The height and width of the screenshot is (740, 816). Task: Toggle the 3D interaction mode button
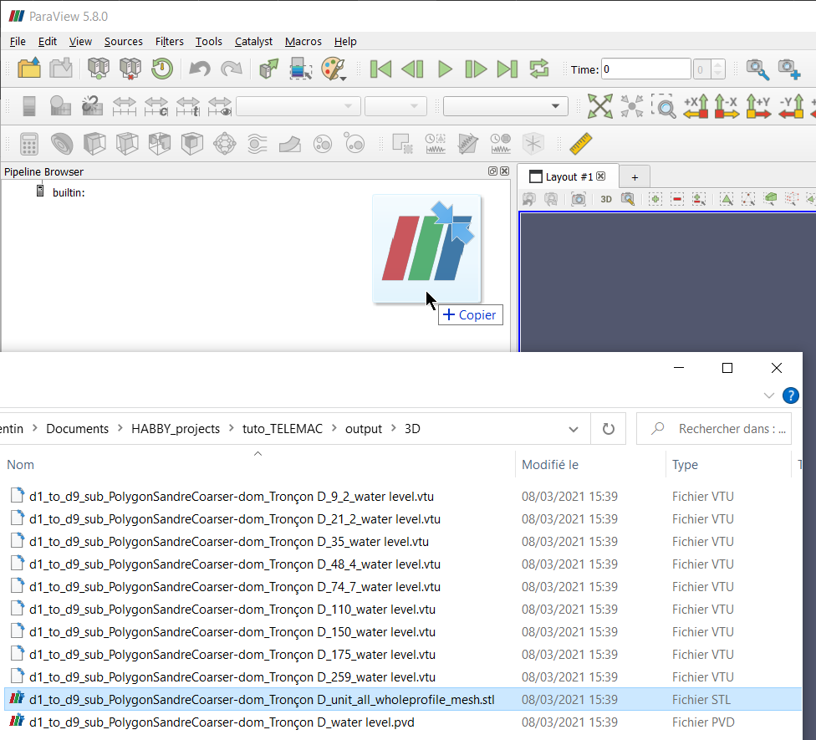click(606, 199)
